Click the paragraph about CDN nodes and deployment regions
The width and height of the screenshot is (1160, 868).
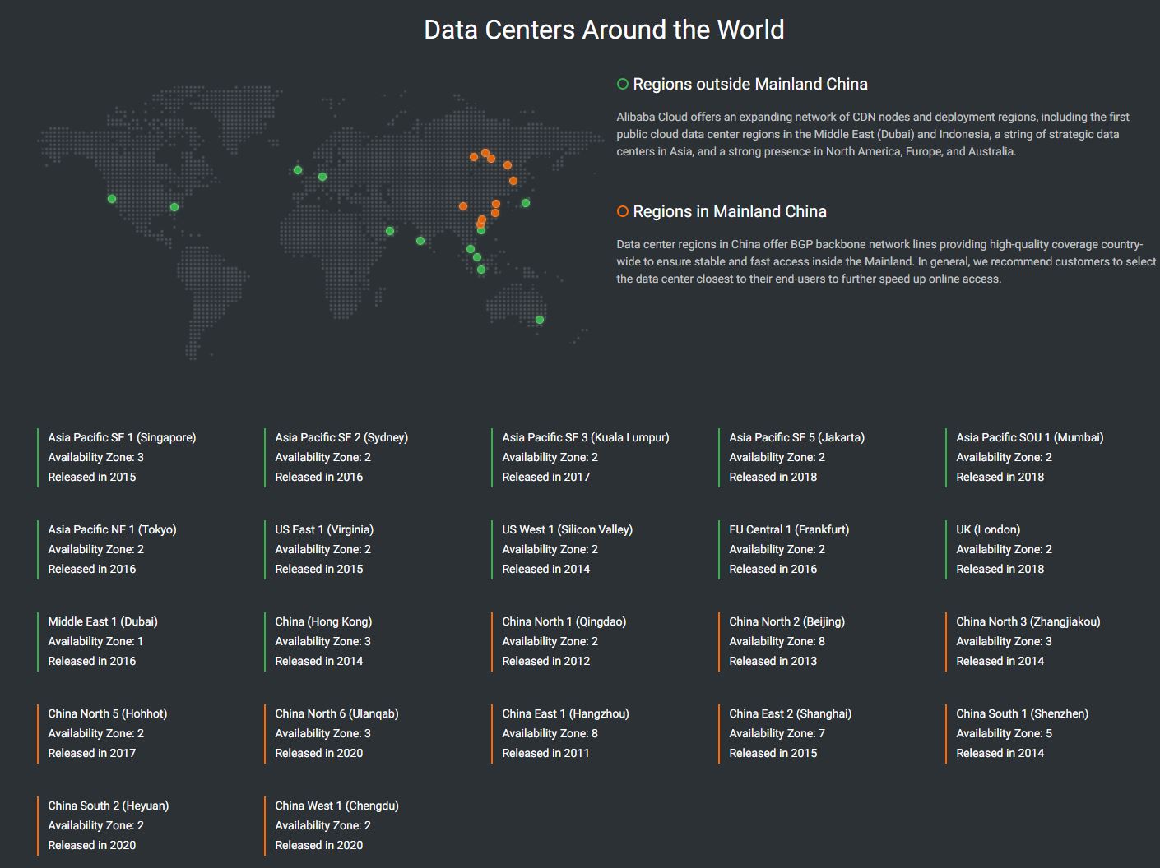point(873,134)
